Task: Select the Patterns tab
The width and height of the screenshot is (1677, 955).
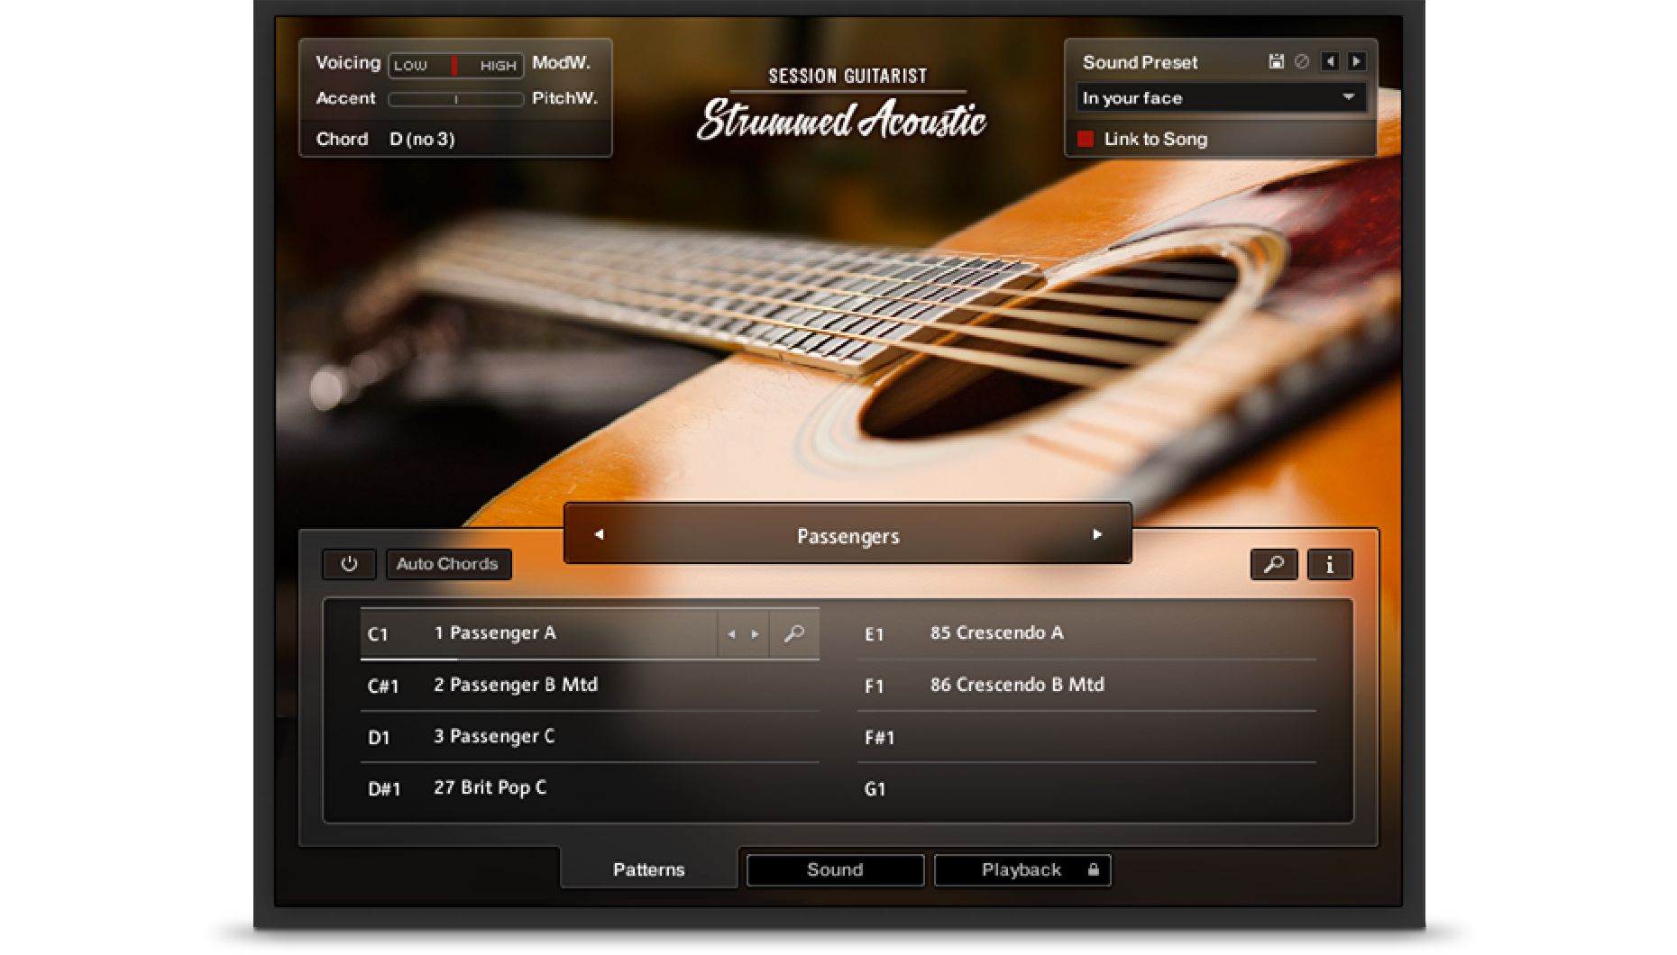Action: point(649,869)
